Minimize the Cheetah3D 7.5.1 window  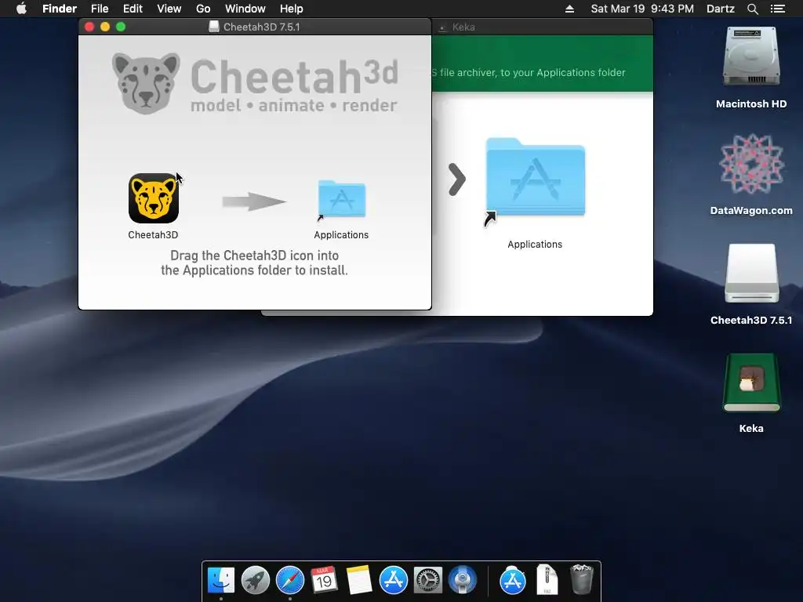105,27
